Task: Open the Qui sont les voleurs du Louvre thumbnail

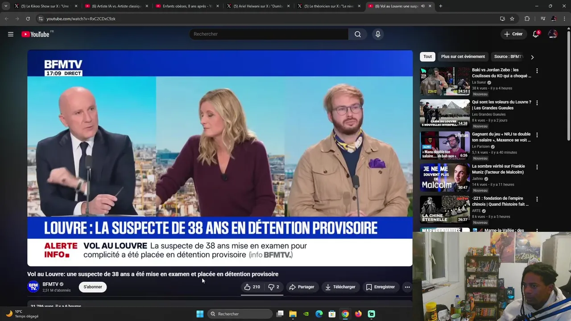Action: click(445, 113)
